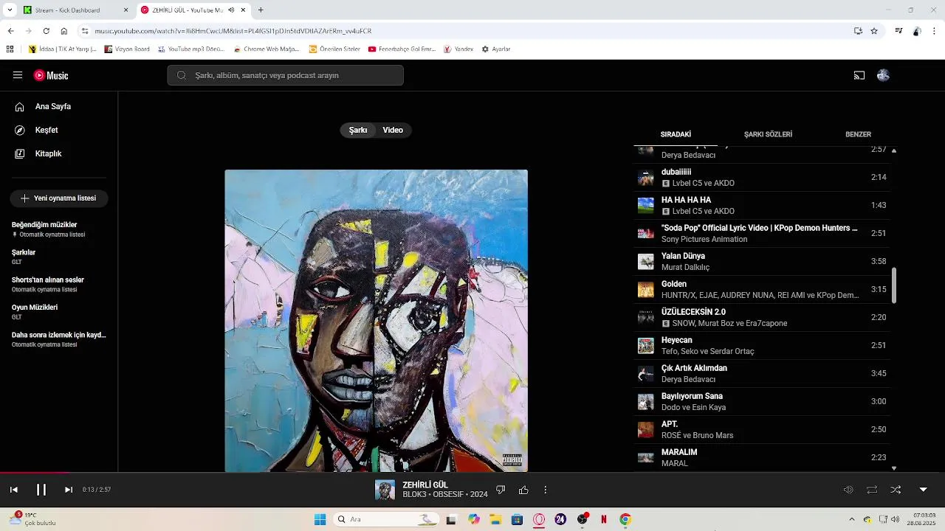Play MARALIM by MARAL
Image resolution: width=945 pixels, height=531 pixels.
763,458
